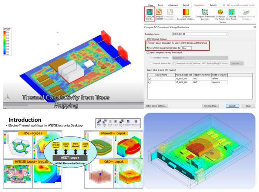The height and width of the screenshot is (192, 259).
Task: Select the Compute Resonant Modes tool
Action: click(x=186, y=14)
